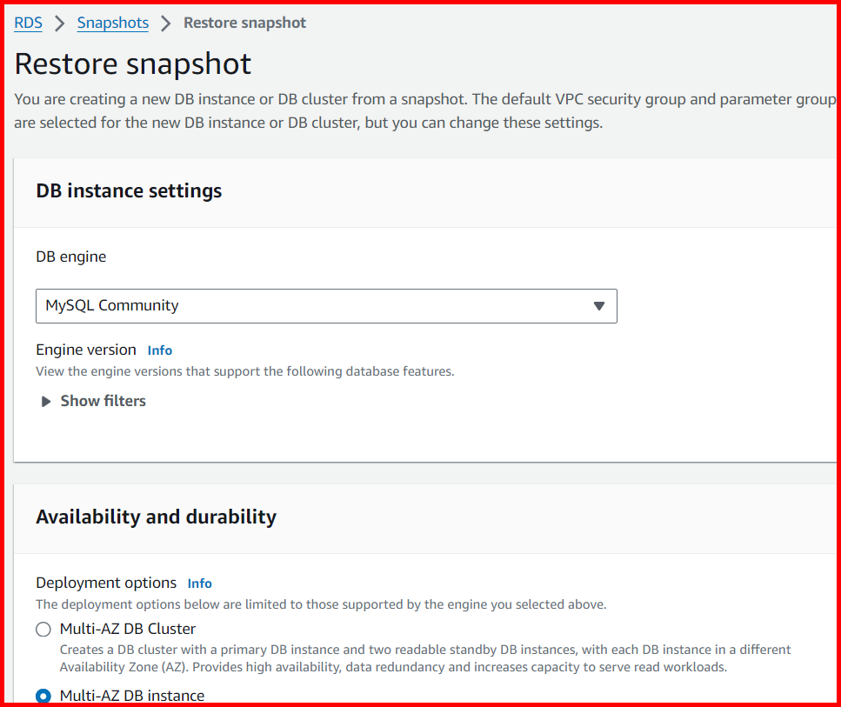Screen dimensions: 841x707
Task: Navigate to RDS via breadcrumb
Action: coord(28,23)
